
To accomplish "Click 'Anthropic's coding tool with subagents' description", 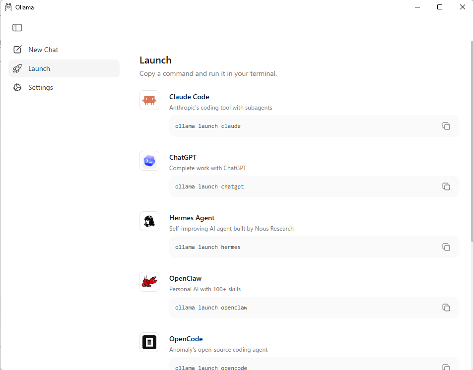I will click(x=220, y=108).
